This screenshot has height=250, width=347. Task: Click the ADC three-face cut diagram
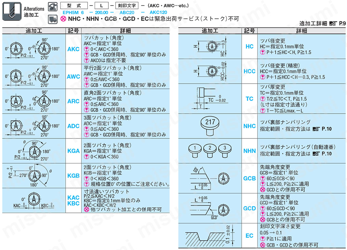33,126
